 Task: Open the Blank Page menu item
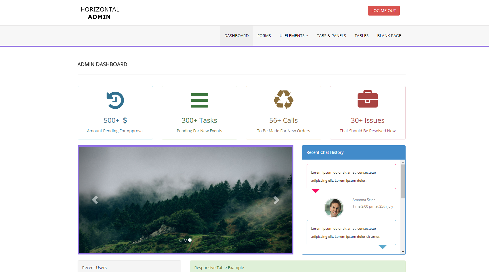click(389, 36)
